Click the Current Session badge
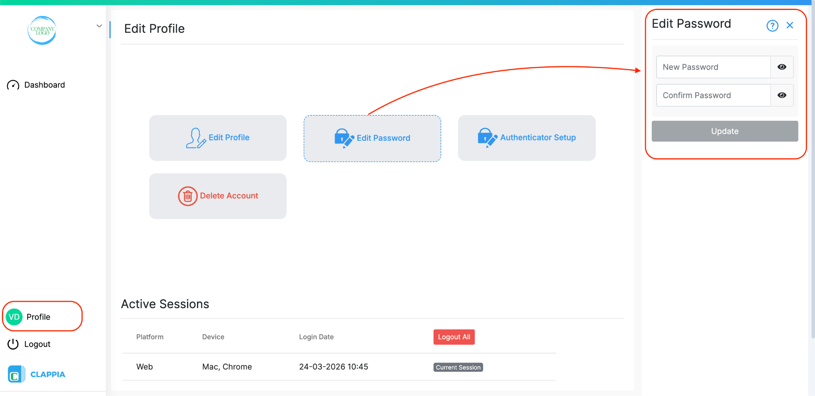 coord(458,367)
